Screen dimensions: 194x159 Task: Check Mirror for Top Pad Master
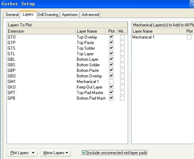(122, 93)
